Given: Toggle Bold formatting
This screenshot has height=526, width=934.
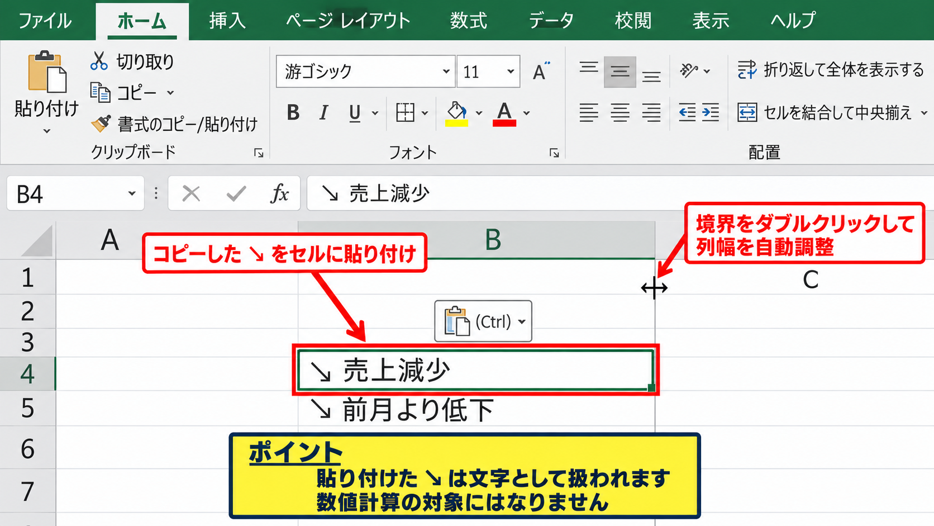Looking at the screenshot, I should point(293,113).
